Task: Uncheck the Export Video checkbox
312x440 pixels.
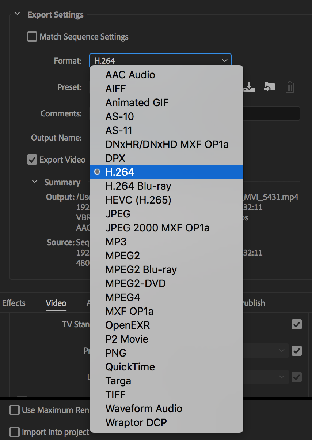Action: click(x=33, y=160)
